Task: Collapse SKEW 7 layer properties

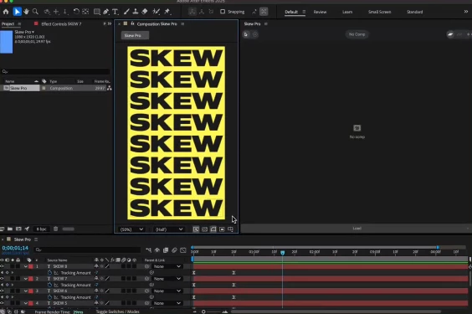Action: coord(26,279)
